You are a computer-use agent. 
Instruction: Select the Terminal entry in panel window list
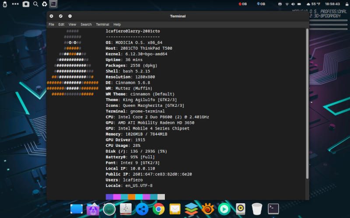(x=53, y=4)
